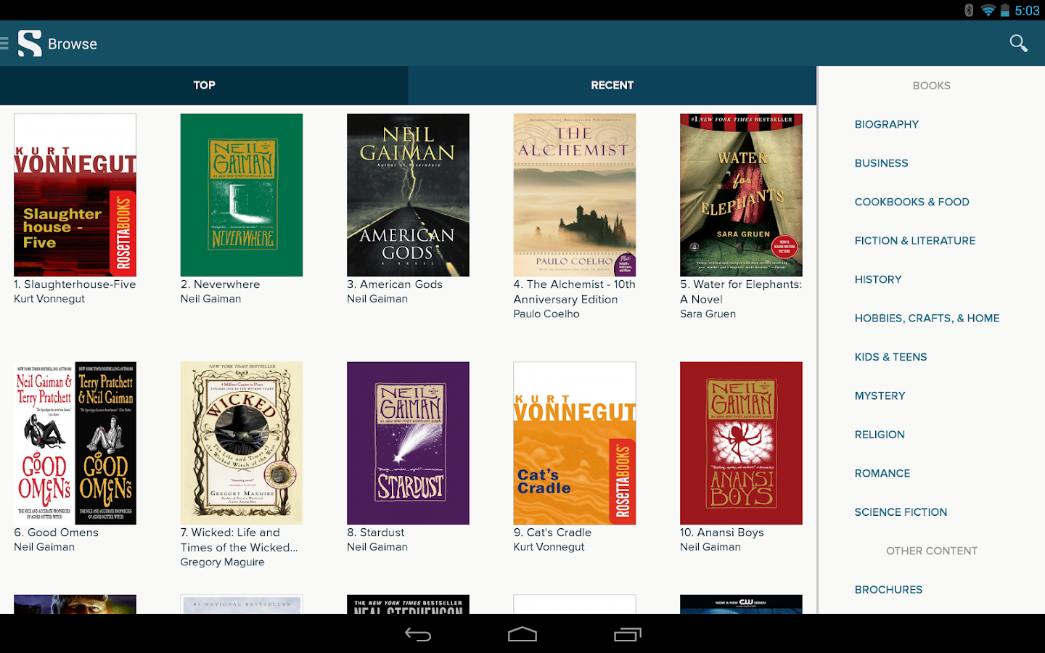Select 'The Alchemist - 10th Anniversary Edition' title
This screenshot has height=653, width=1045.
(575, 292)
